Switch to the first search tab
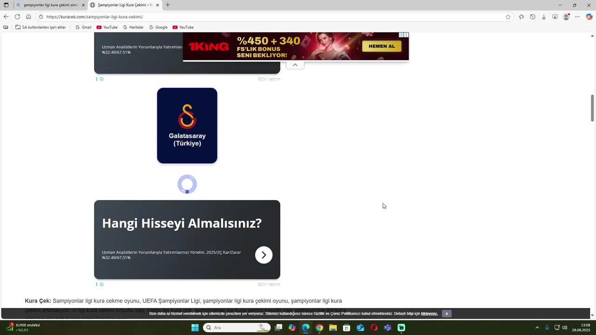Image resolution: width=596 pixels, height=335 pixels. tap(51, 5)
